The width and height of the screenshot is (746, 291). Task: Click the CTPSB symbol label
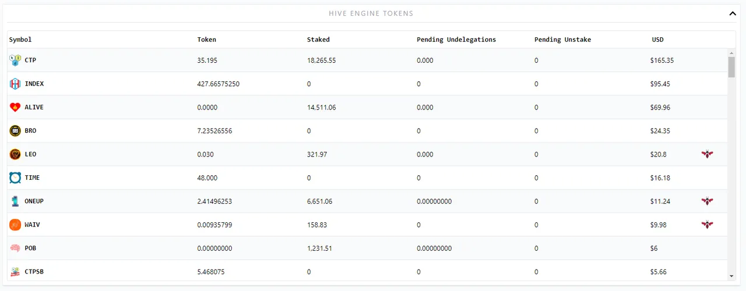click(34, 272)
